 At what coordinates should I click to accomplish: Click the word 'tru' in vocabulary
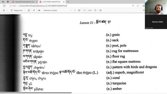[x=30, y=35]
